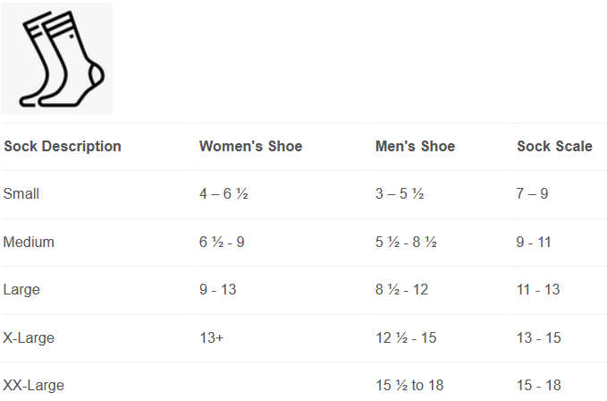Image resolution: width=607 pixels, height=401 pixels.
Task: Select the women's 6 ½ - 9 cell
Action: click(x=222, y=243)
